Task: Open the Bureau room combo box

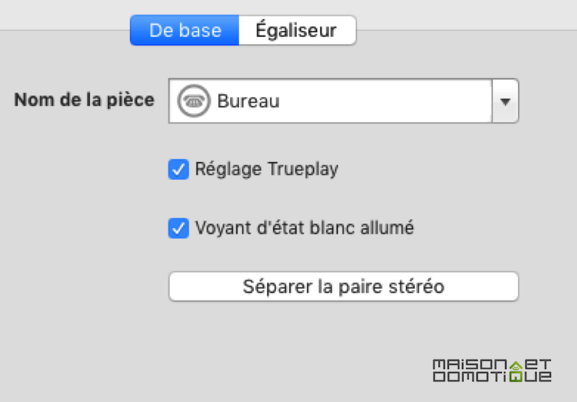Action: [343, 101]
